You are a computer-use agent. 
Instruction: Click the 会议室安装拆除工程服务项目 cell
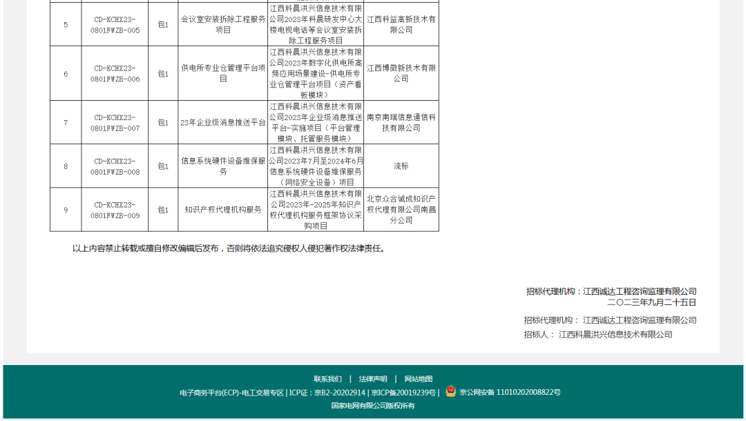(223, 25)
